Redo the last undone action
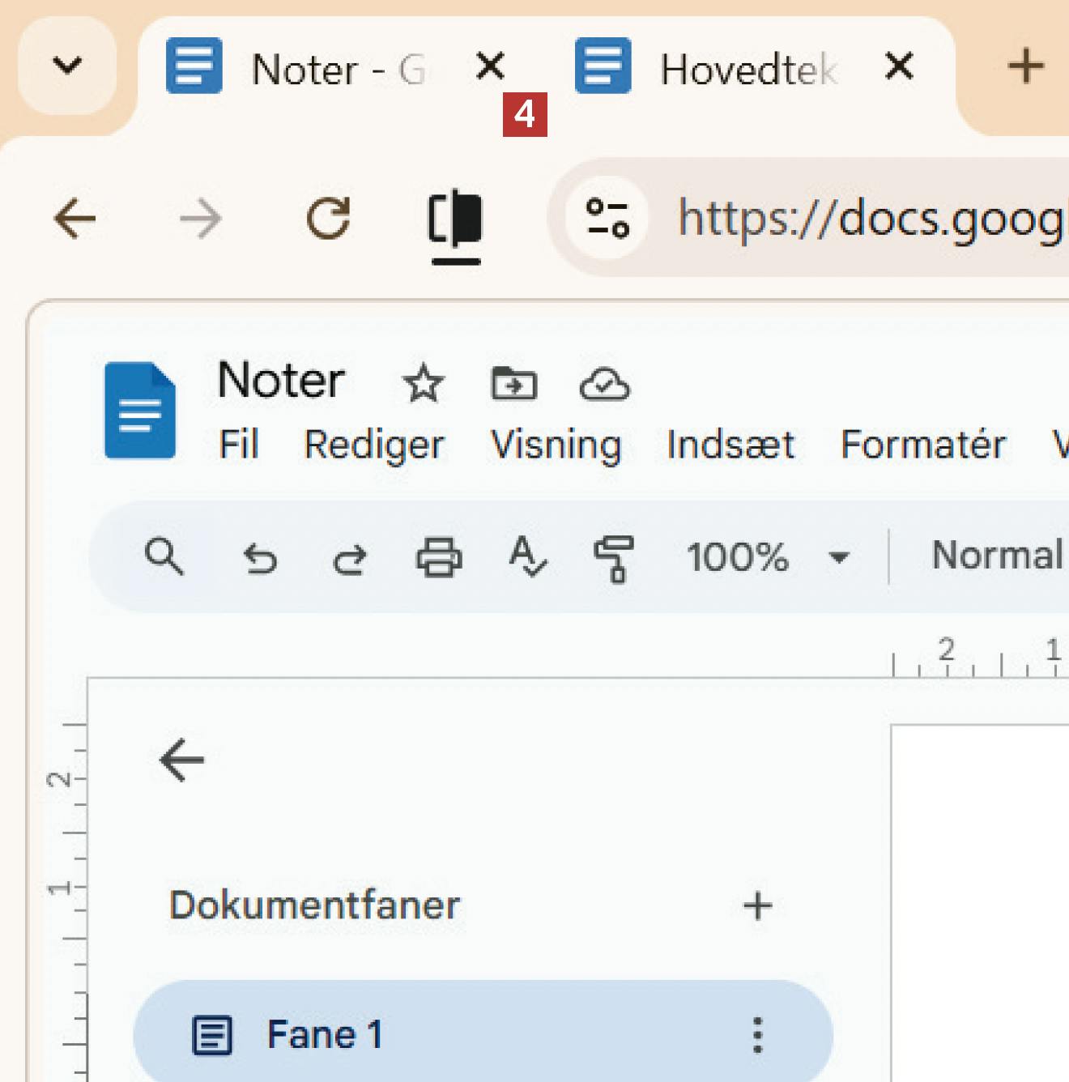 pos(350,559)
